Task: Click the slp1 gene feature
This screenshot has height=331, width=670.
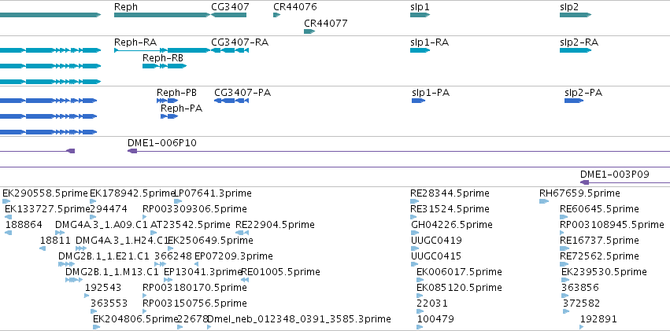Action: pos(420,15)
